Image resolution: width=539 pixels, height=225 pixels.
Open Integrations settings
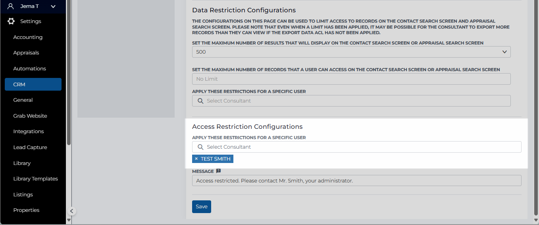(29, 131)
